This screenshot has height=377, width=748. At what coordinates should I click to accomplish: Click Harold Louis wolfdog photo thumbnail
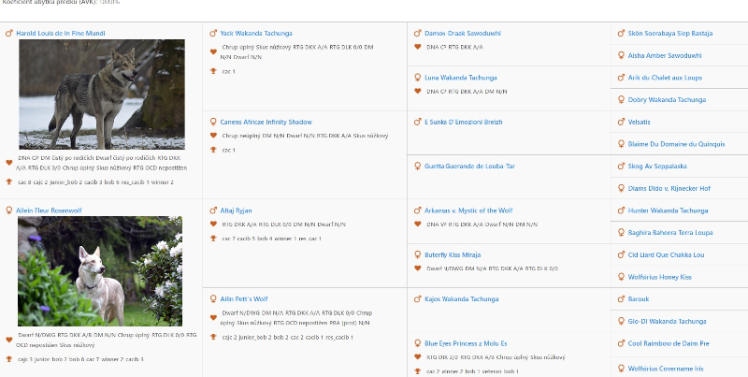click(x=102, y=94)
